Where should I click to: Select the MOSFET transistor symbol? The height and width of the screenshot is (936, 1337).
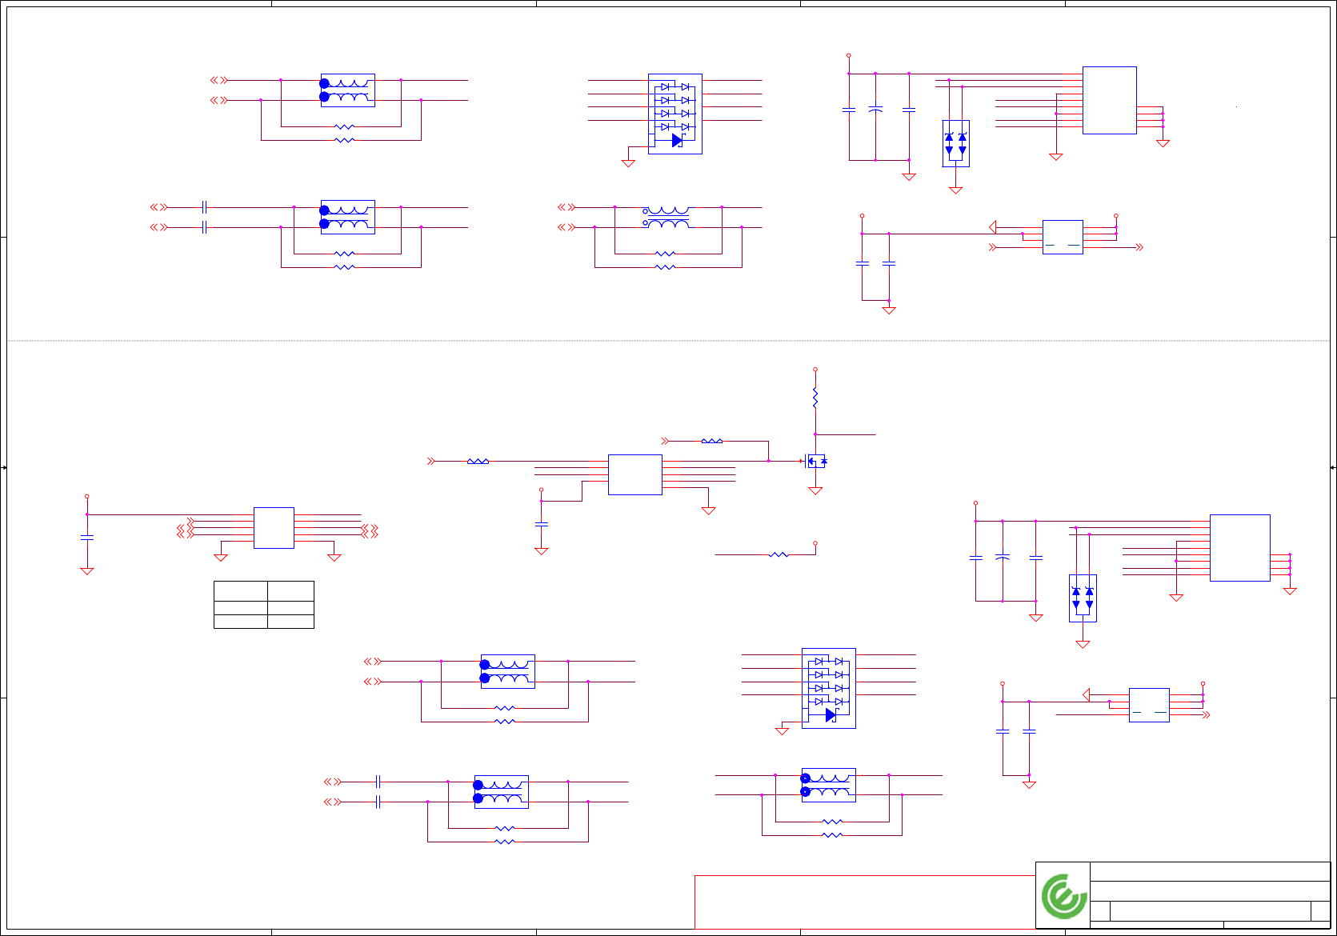point(815,461)
